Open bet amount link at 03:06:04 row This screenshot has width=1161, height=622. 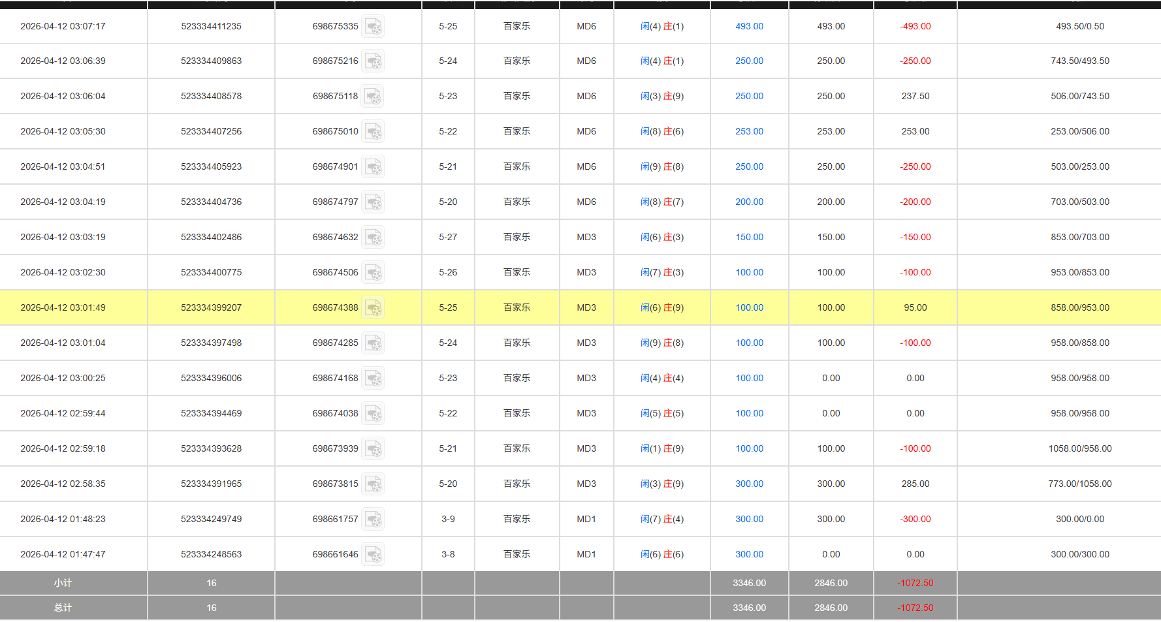pyautogui.click(x=749, y=97)
